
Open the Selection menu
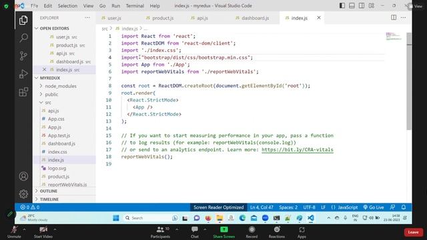(x=67, y=6)
